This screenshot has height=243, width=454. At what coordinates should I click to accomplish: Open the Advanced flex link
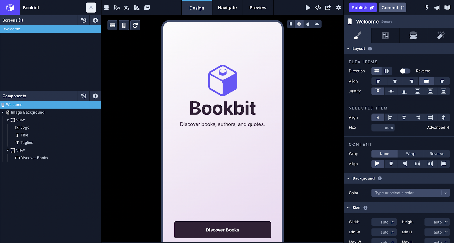point(438,128)
